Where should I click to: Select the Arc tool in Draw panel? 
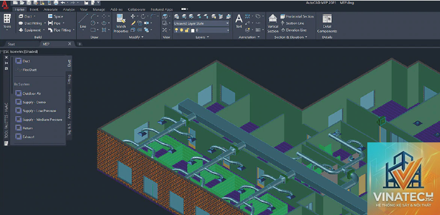click(x=93, y=16)
